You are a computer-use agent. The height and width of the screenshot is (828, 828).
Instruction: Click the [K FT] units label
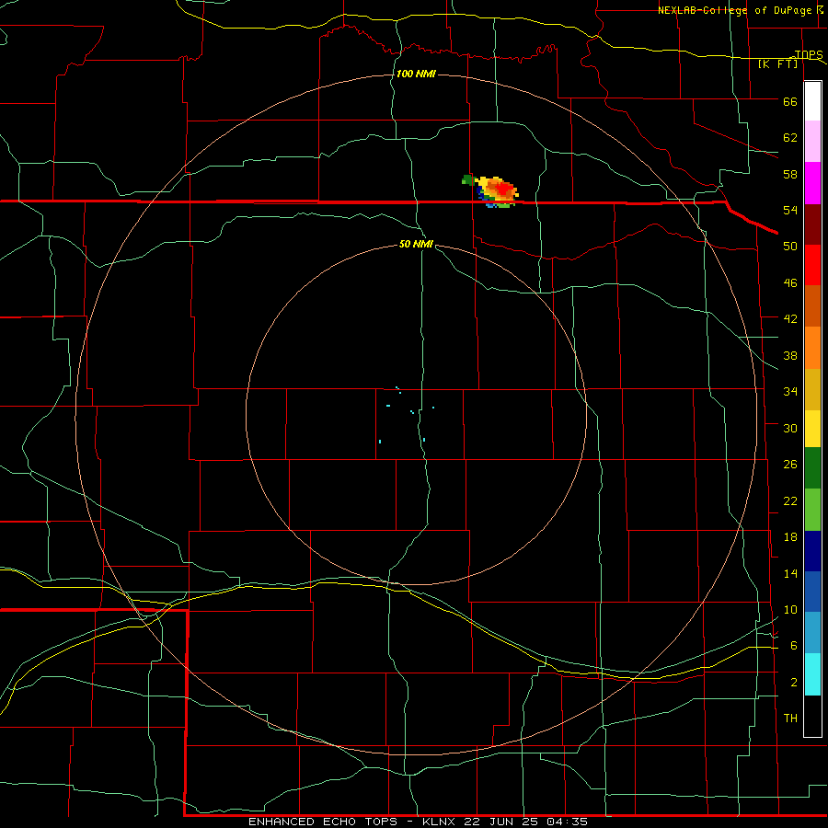coord(777,64)
